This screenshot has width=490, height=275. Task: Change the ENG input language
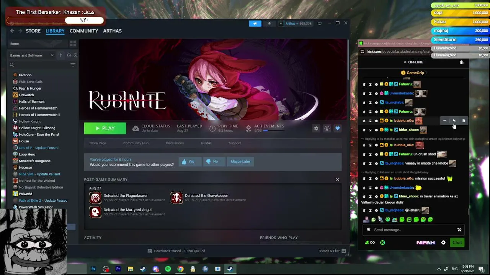[x=454, y=269]
